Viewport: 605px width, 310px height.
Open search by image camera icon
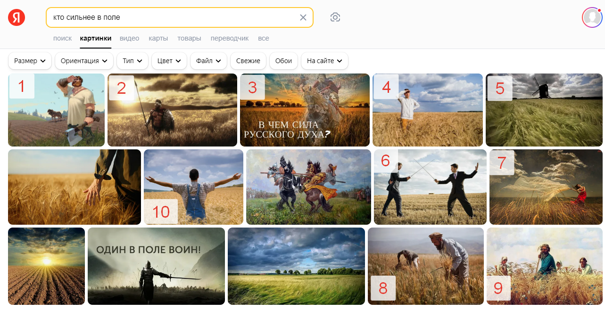335,17
